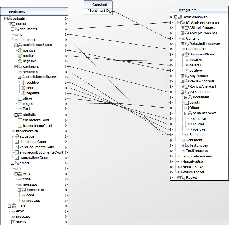Click the output connector arrow for Text
This screenshot has width=229, height=225.
click(x=66, y=108)
